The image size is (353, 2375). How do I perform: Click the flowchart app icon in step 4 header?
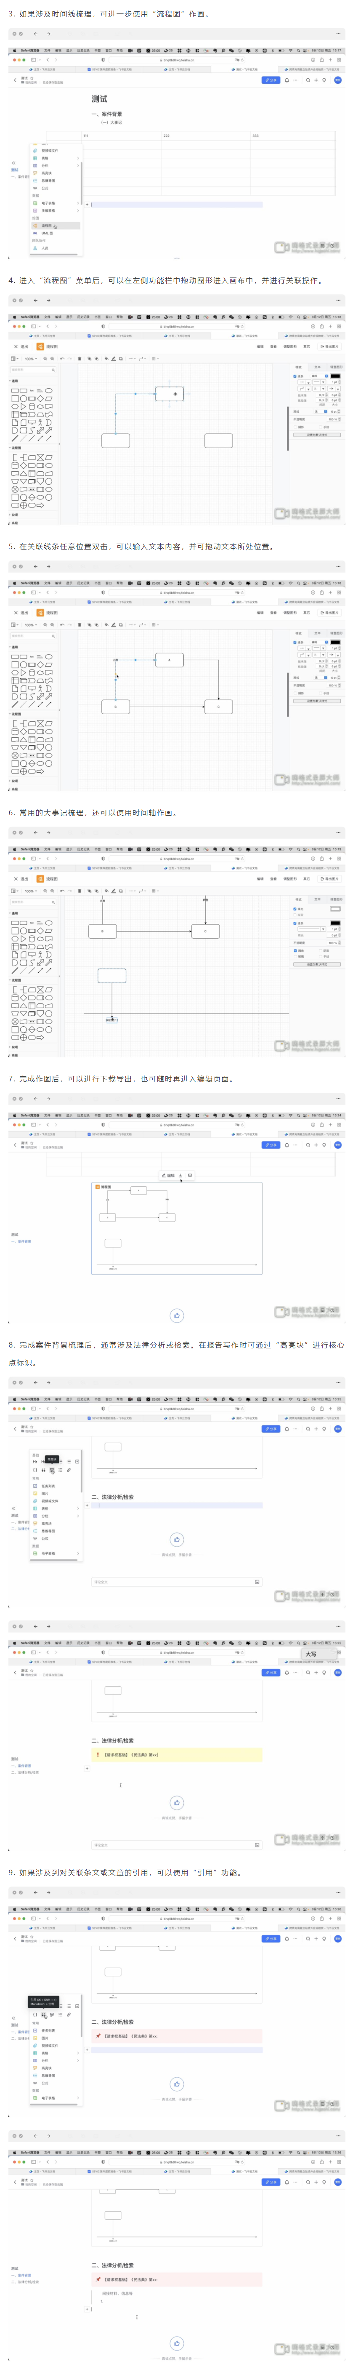point(40,347)
